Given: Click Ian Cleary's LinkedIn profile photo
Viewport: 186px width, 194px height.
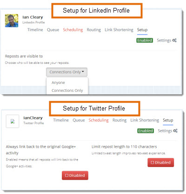Looking at the screenshot, I should pyautogui.click(x=12, y=21).
